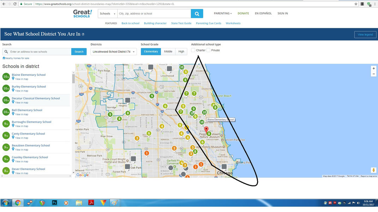378x212 pixels.
Task: Click the 9 rating badge beside Canty Elementary
Action: pyautogui.click(x=6, y=136)
